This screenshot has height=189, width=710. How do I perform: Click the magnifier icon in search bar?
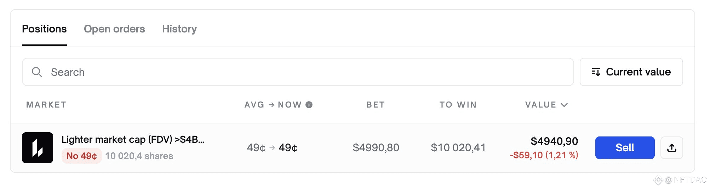tap(37, 72)
